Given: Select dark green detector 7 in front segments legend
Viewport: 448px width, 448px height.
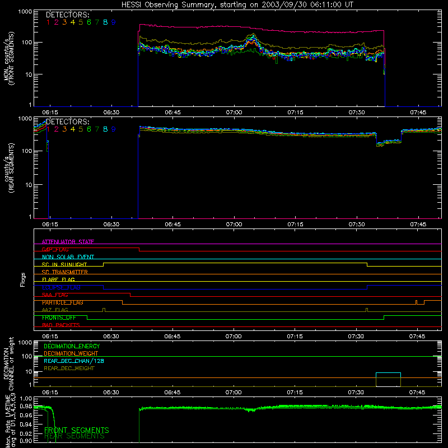Looking at the screenshot, I should click(x=97, y=22).
